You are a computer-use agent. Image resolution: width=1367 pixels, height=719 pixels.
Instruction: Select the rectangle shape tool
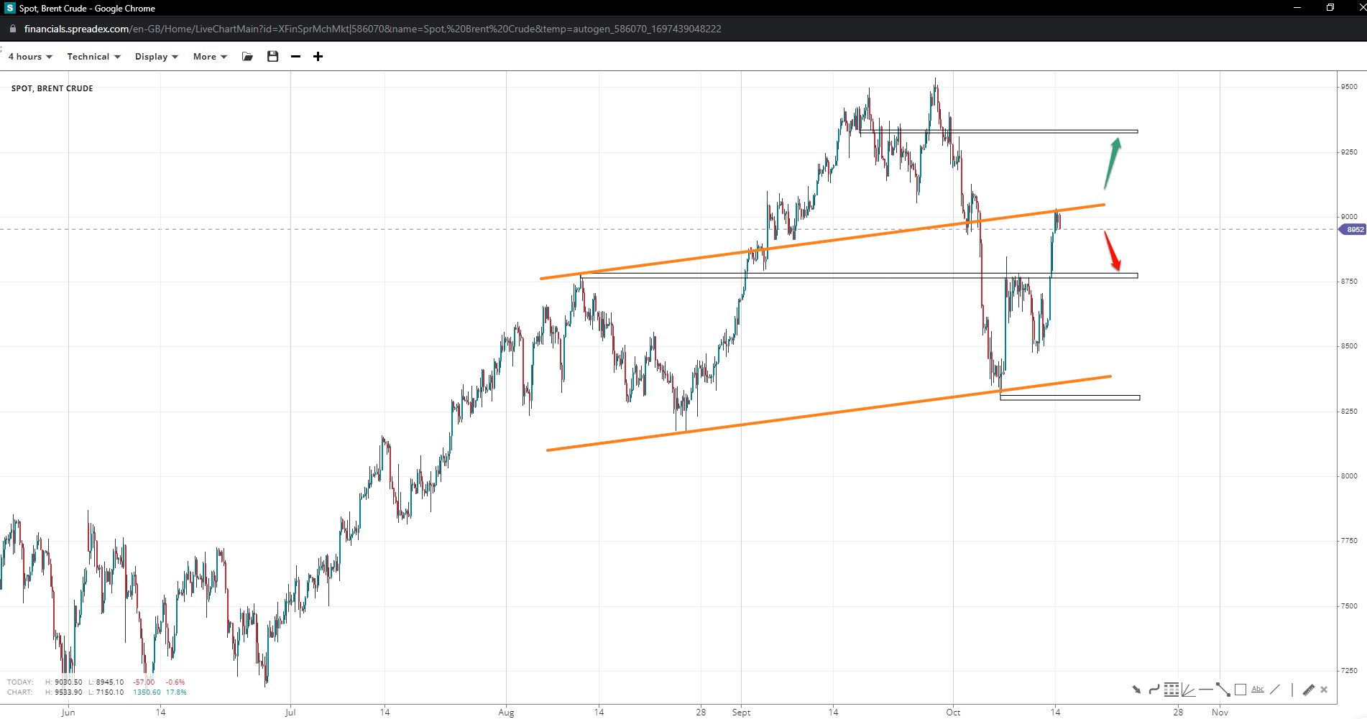(1241, 690)
